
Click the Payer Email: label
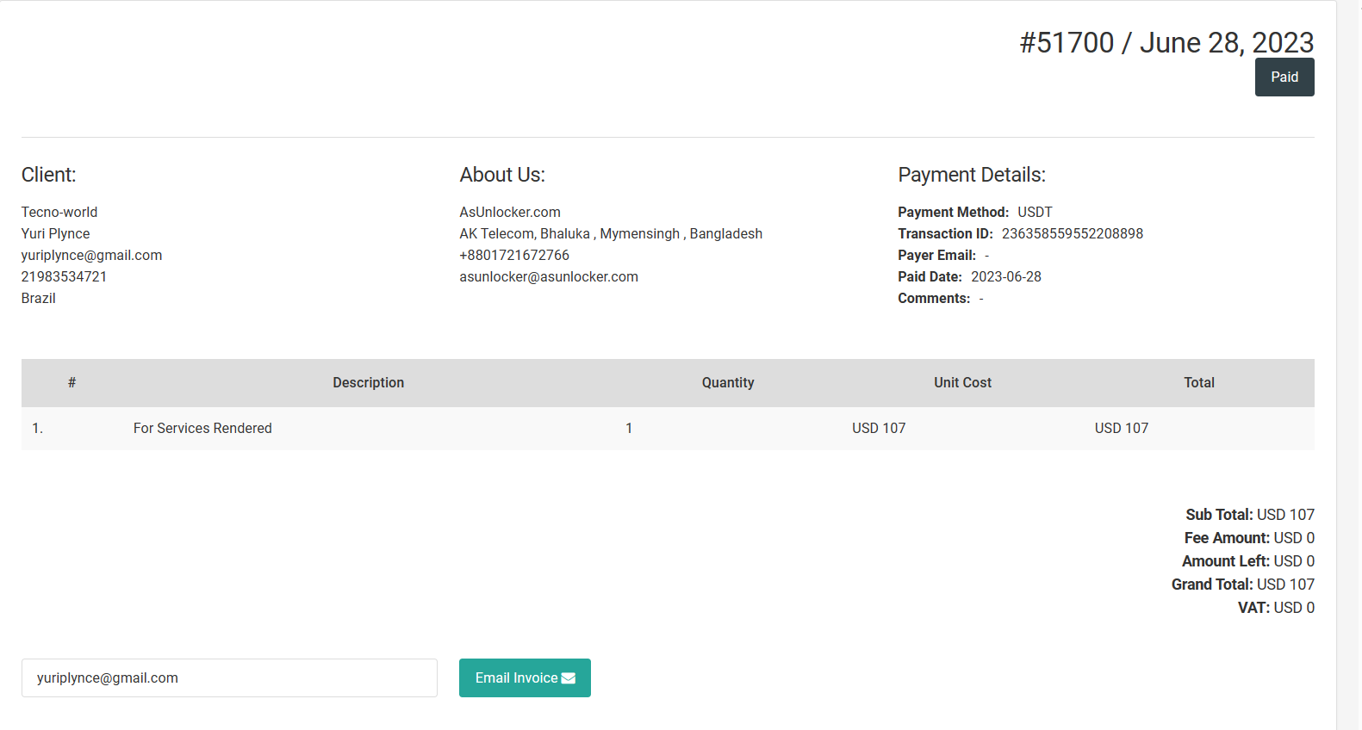(937, 255)
